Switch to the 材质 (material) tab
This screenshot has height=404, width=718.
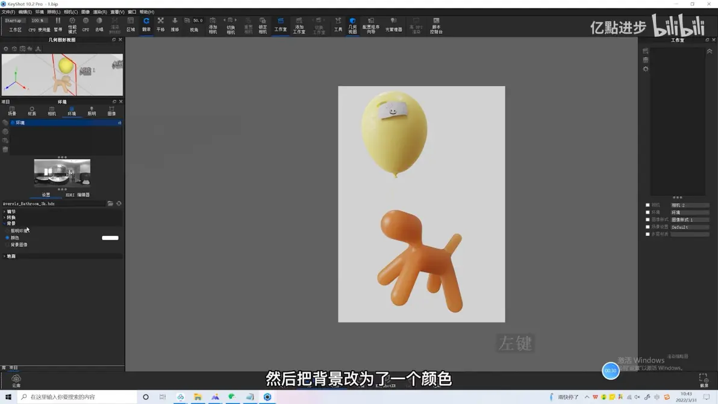click(x=31, y=111)
